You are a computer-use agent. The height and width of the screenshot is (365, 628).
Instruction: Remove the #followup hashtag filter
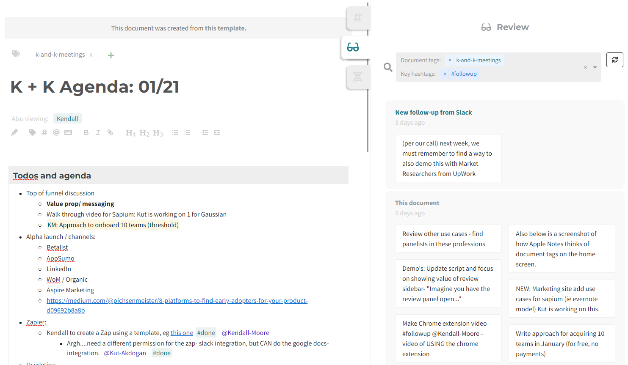[445, 74]
